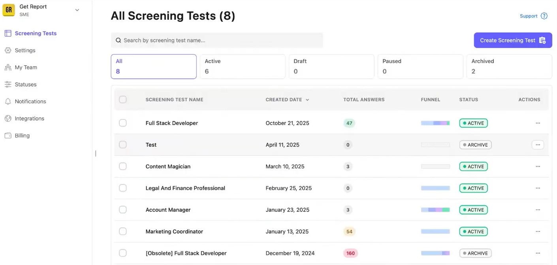
Task: Open actions menu for Test row
Action: pyautogui.click(x=538, y=145)
